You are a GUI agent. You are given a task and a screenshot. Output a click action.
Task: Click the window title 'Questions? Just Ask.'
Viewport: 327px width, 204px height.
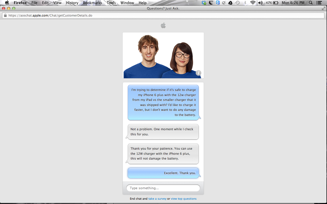point(163,8)
